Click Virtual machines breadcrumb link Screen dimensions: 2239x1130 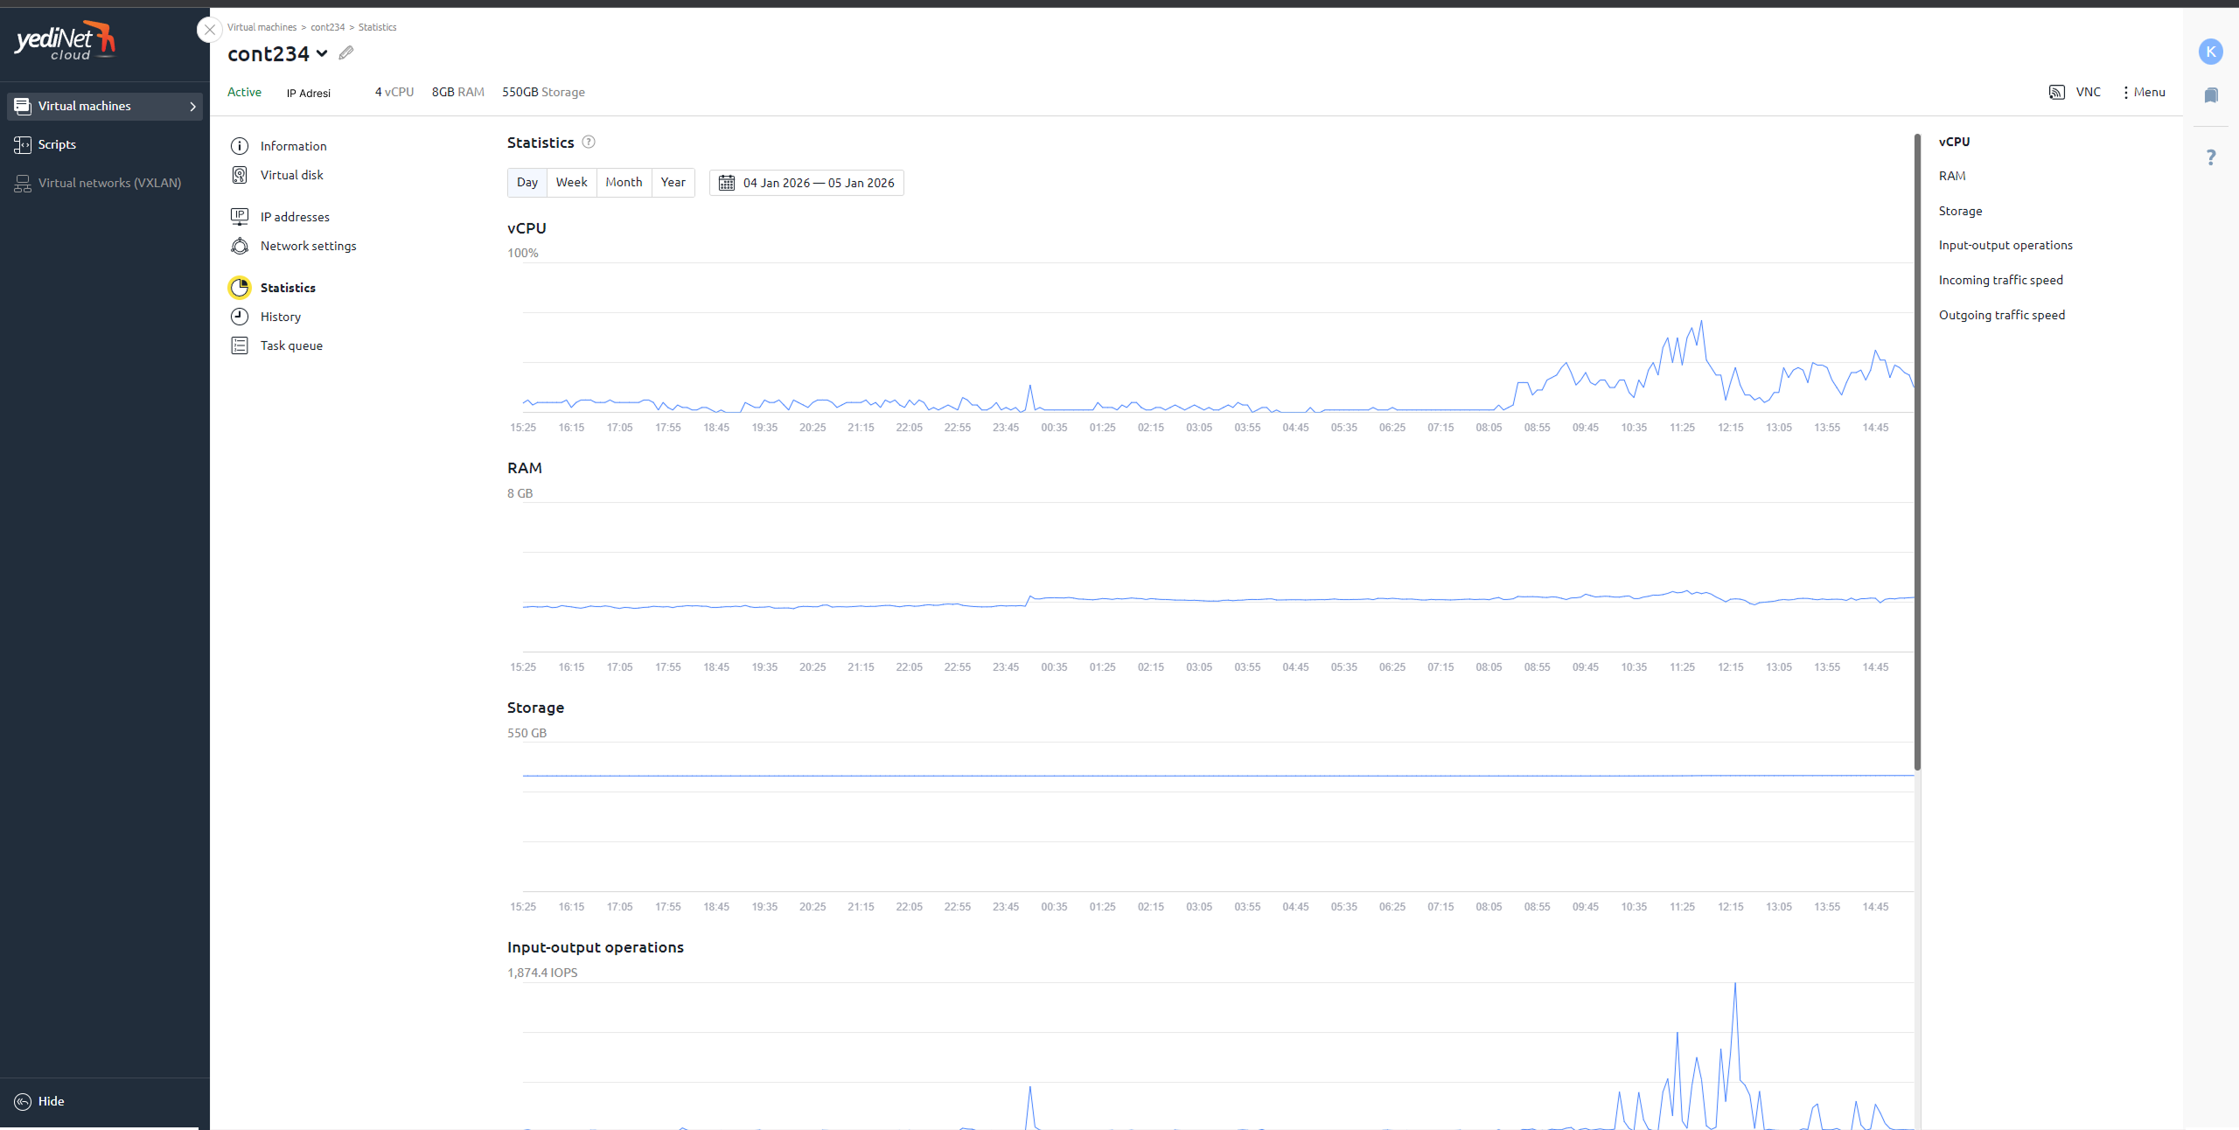click(262, 27)
